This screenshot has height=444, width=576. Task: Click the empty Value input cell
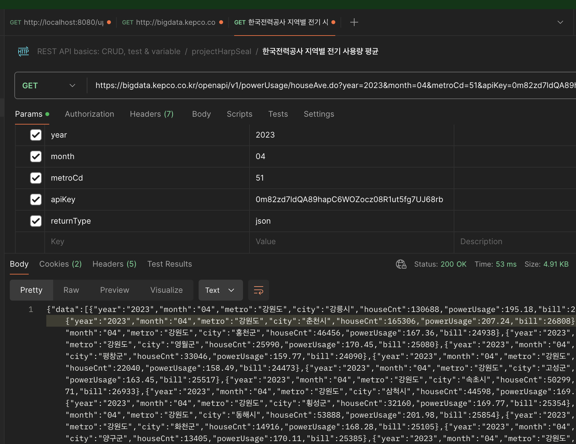[x=352, y=242]
